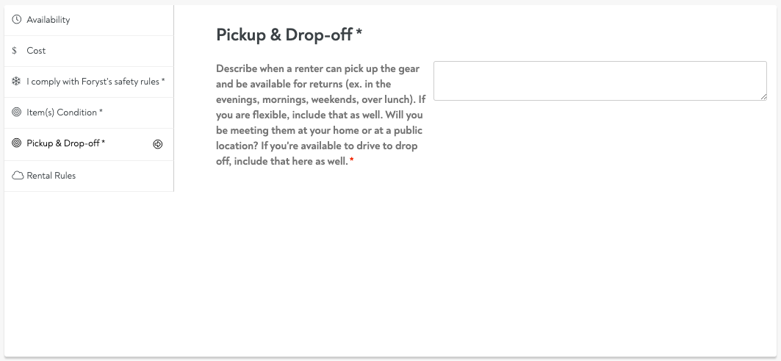Open the Rental Rules section
The image size is (781, 361).
(x=51, y=176)
